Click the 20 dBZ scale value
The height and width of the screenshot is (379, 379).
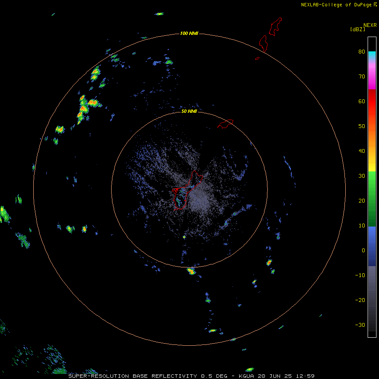click(x=362, y=200)
